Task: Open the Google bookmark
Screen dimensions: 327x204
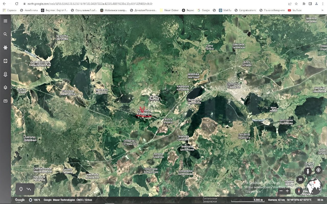Action: tap(203, 10)
